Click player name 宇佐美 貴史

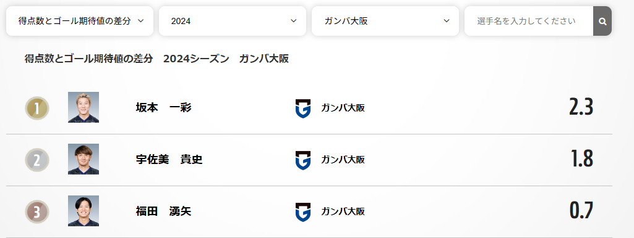pos(169,160)
